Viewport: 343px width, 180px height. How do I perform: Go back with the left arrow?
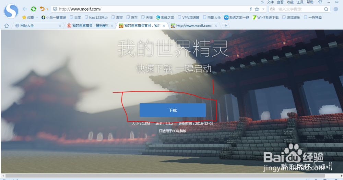[x=25, y=9]
